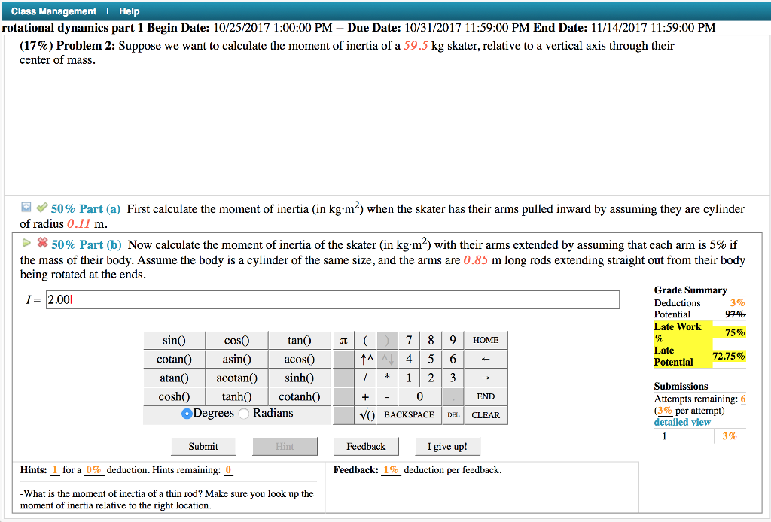This screenshot has width=771, height=522.
Task: Click the cosh() function key
Action: point(174,396)
